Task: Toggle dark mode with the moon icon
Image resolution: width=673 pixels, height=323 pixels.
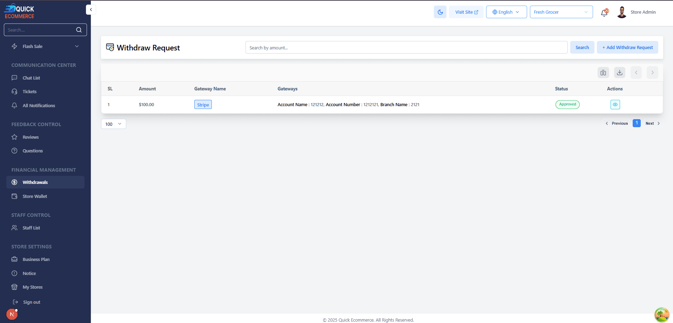Action: click(x=440, y=12)
